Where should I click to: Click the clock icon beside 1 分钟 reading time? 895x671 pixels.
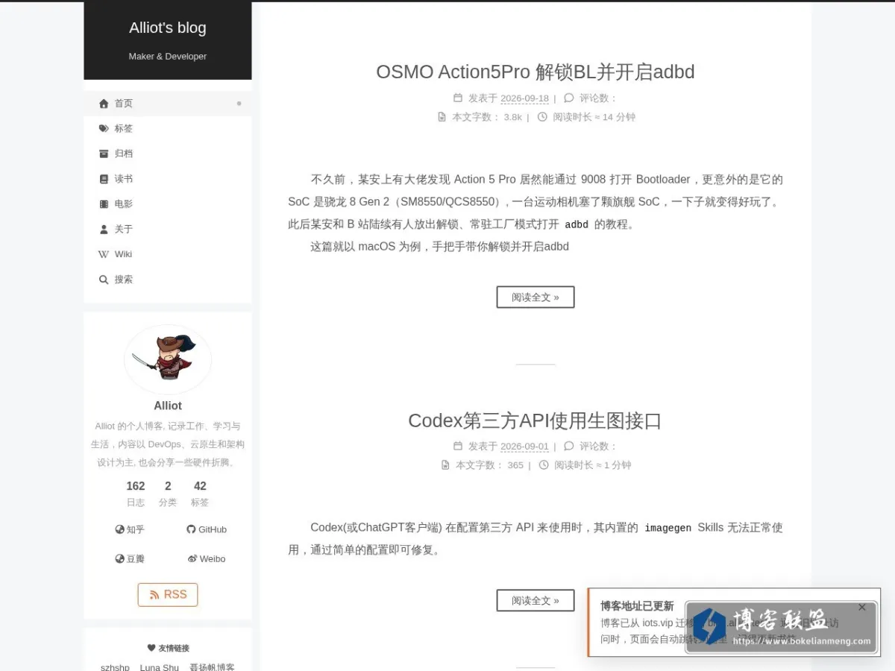[544, 465]
